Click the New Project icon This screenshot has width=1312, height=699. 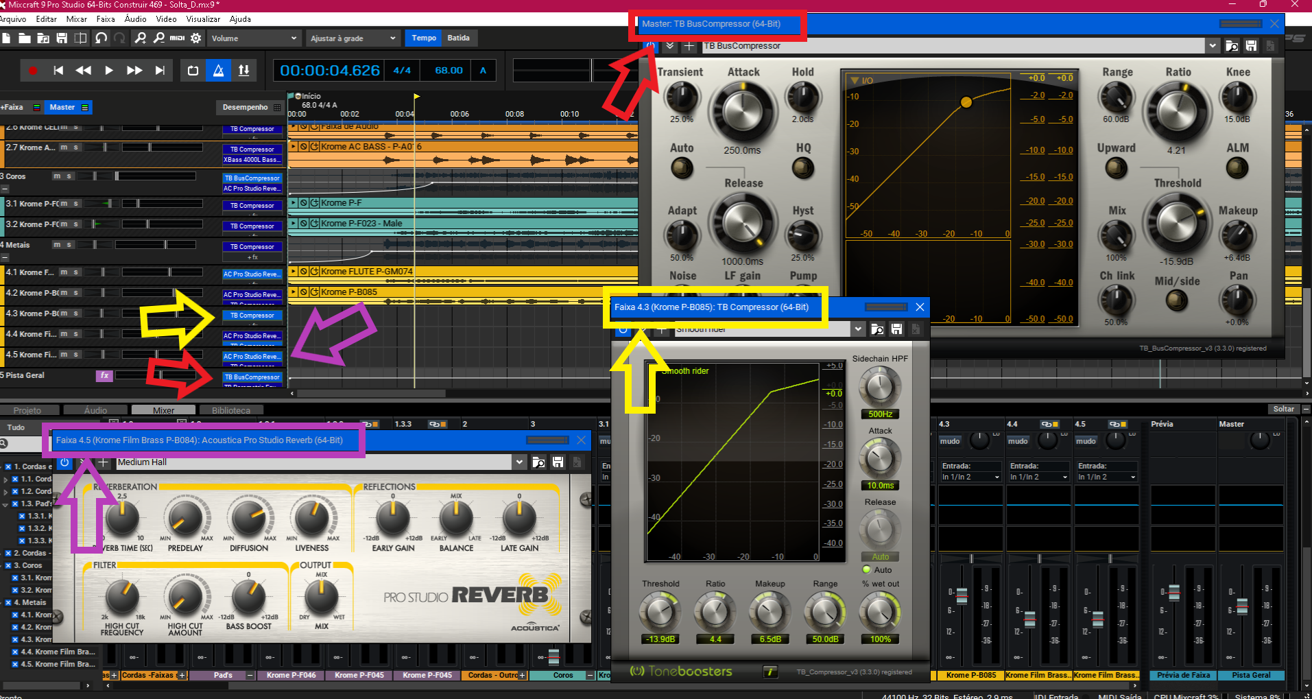point(6,38)
